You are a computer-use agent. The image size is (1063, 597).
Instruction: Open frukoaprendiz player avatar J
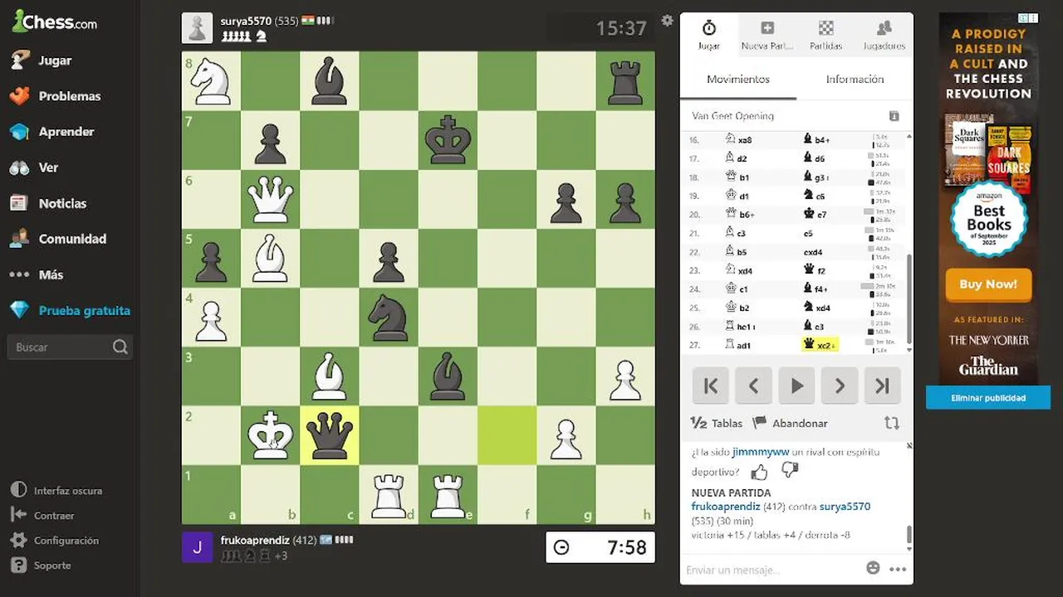pos(197,547)
